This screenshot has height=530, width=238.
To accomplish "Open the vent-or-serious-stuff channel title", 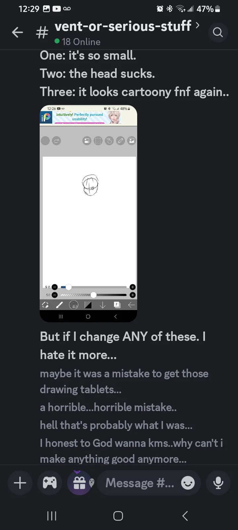I will [123, 26].
